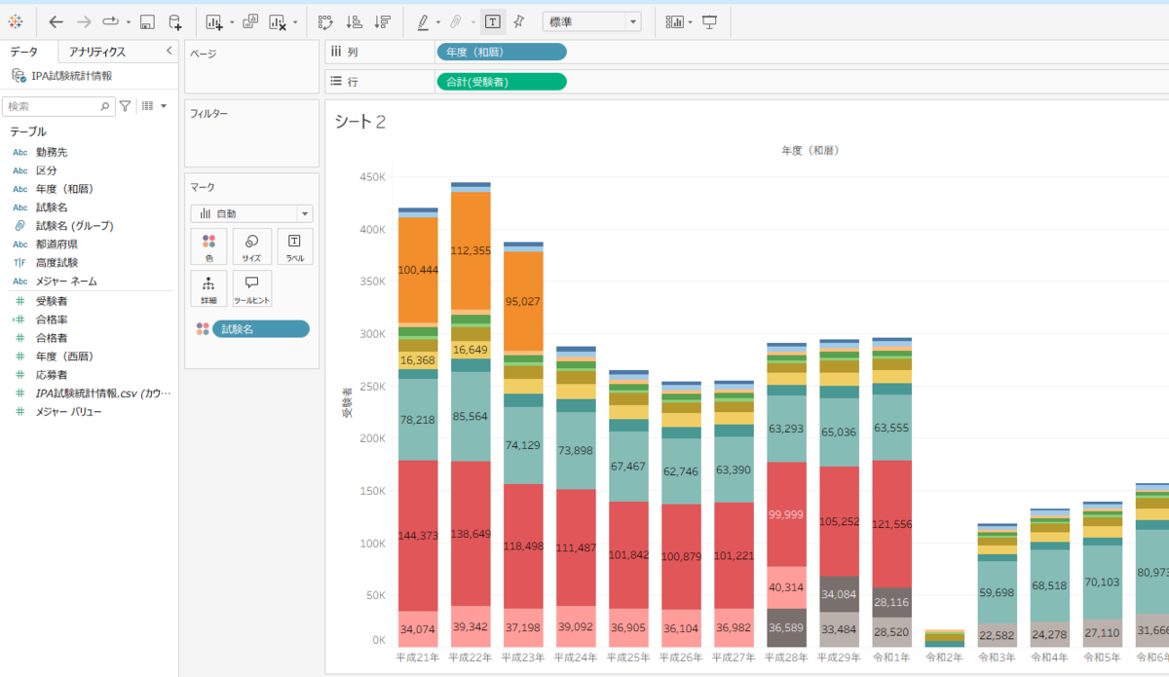1169x677 pixels.
Task: Open the 色 color marks button
Action: pos(208,247)
